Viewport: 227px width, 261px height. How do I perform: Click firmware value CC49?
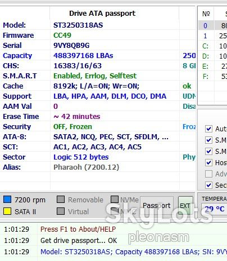click(62, 36)
